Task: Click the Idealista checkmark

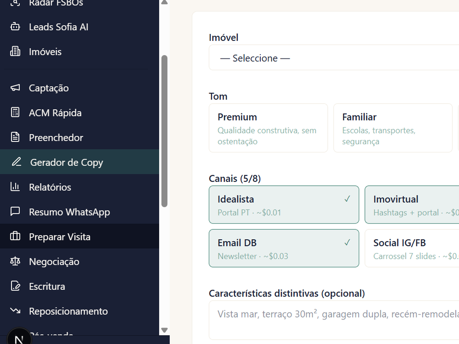Action: click(347, 199)
